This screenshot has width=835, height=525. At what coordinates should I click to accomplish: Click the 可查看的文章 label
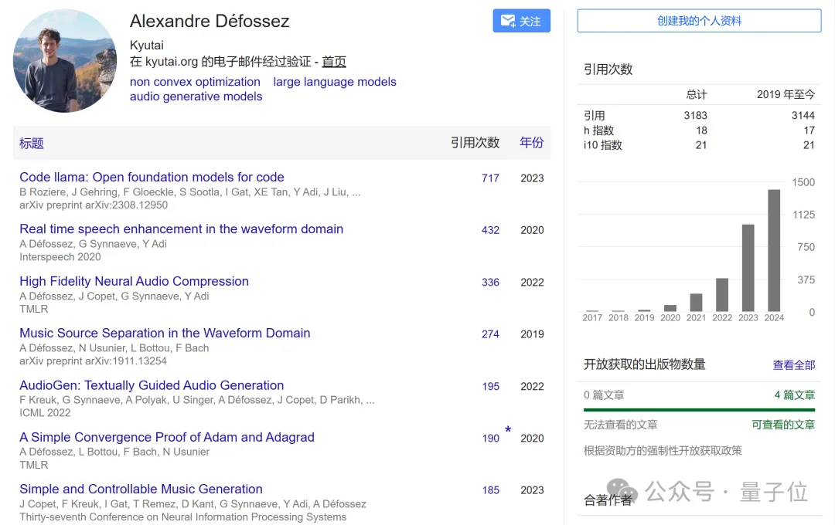point(783,425)
